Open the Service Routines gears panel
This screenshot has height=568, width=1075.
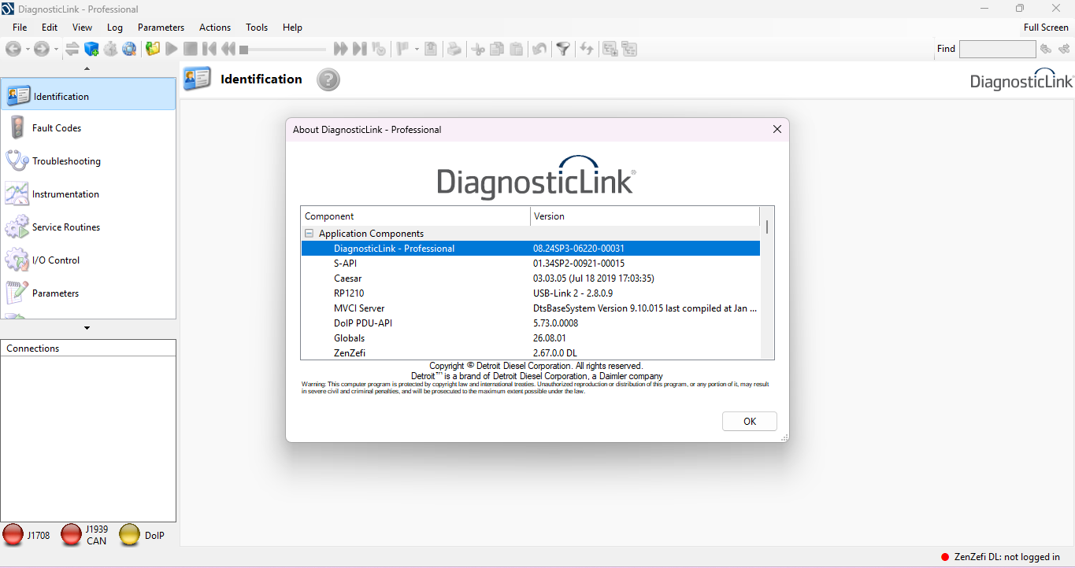point(88,227)
